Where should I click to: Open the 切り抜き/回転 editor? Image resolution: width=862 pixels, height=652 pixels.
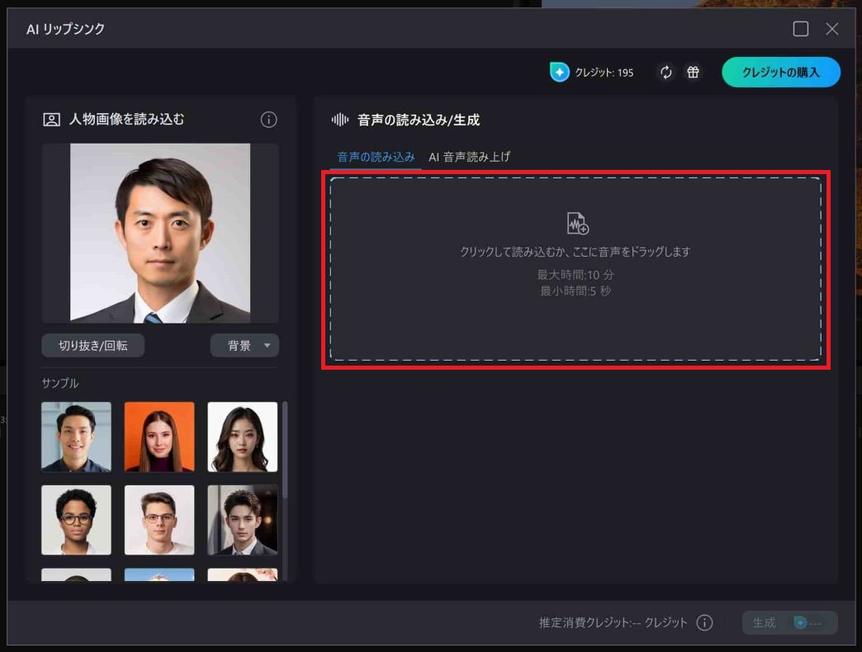(x=93, y=346)
